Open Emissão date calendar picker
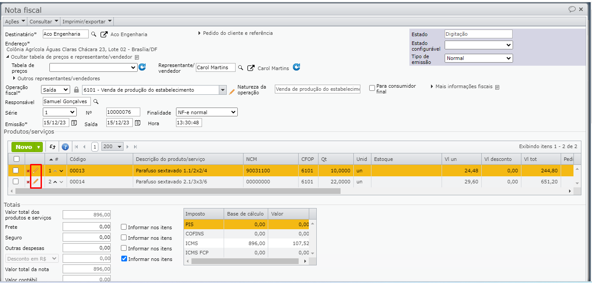Viewport: 592px width, 283px height. pos(75,123)
